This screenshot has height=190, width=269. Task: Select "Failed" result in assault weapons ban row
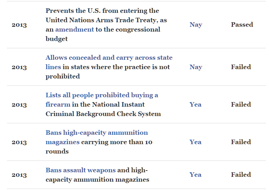point(241,175)
